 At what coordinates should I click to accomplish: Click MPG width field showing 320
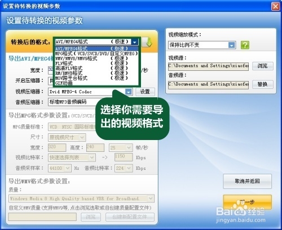(57, 147)
